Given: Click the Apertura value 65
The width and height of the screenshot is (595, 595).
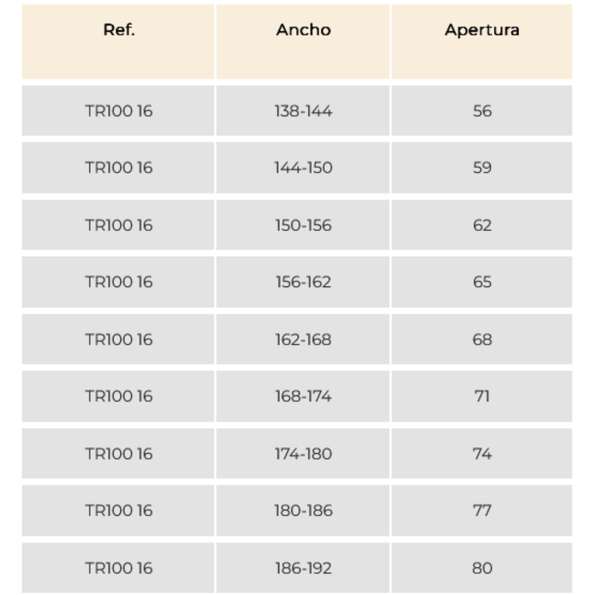Looking at the screenshot, I should tap(482, 282).
